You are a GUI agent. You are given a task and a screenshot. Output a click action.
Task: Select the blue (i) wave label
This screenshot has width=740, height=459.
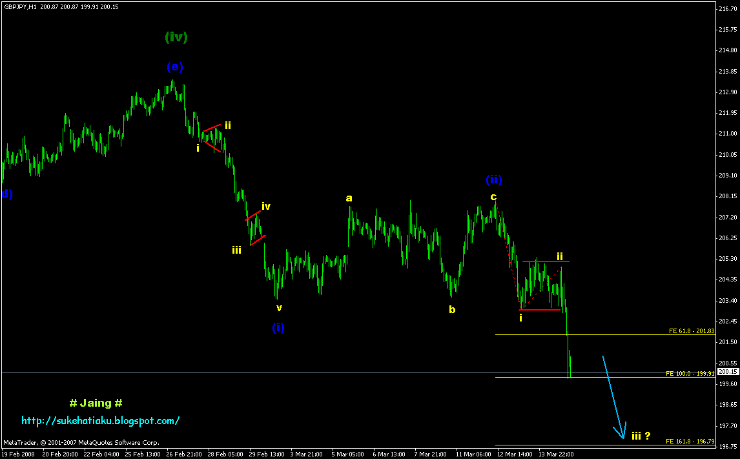pyautogui.click(x=278, y=327)
